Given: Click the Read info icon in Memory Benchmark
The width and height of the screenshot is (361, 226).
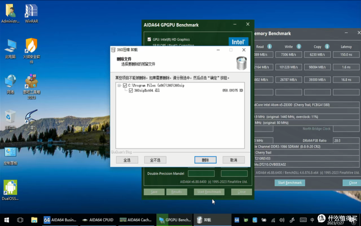Looking at the screenshot, I should point(269,46).
